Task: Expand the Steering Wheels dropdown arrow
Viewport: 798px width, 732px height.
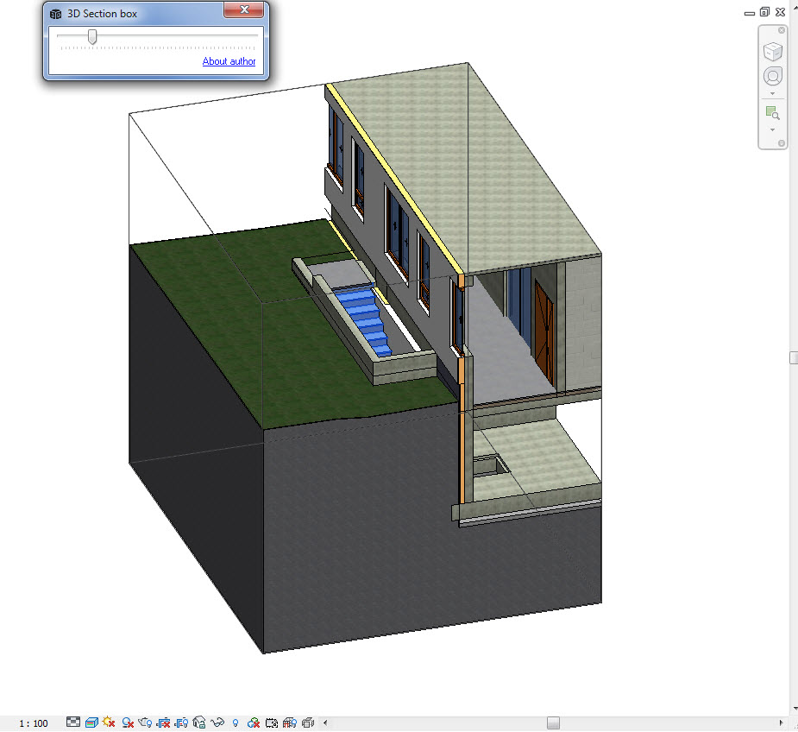Action: tap(773, 94)
